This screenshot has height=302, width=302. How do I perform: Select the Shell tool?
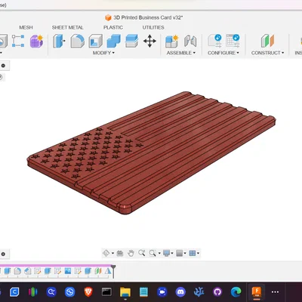tap(96, 42)
